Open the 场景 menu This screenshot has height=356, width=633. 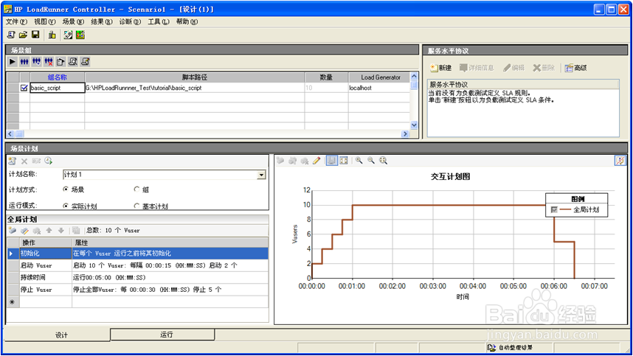pyautogui.click(x=73, y=22)
